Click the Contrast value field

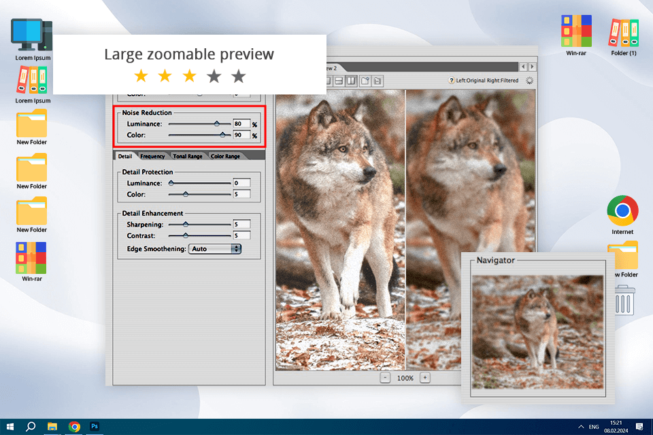click(x=241, y=236)
